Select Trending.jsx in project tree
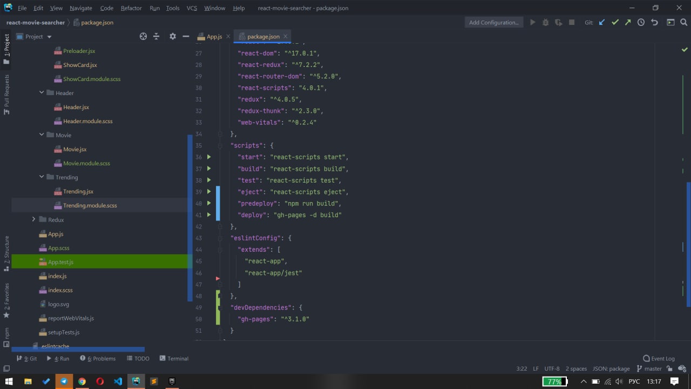Image resolution: width=691 pixels, height=389 pixels. point(78,191)
